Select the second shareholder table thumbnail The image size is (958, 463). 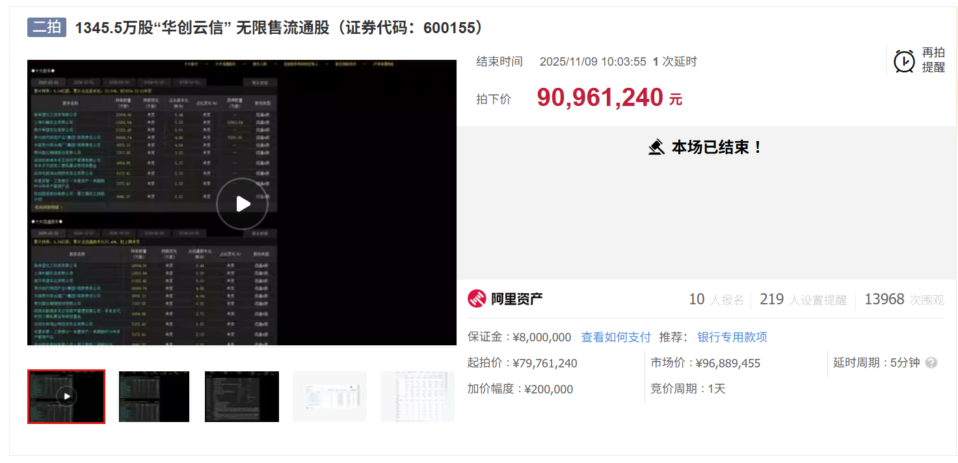pyautogui.click(x=154, y=397)
